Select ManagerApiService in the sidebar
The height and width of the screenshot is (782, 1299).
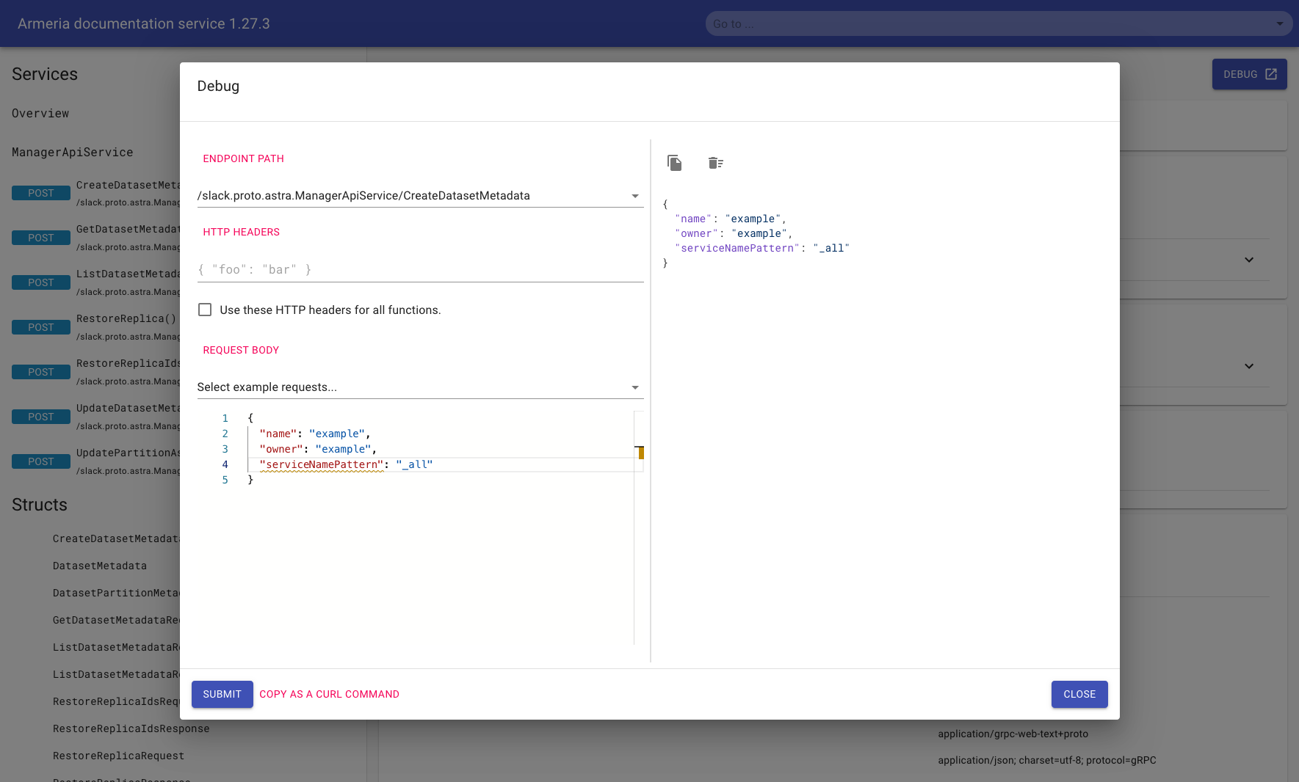coord(72,153)
